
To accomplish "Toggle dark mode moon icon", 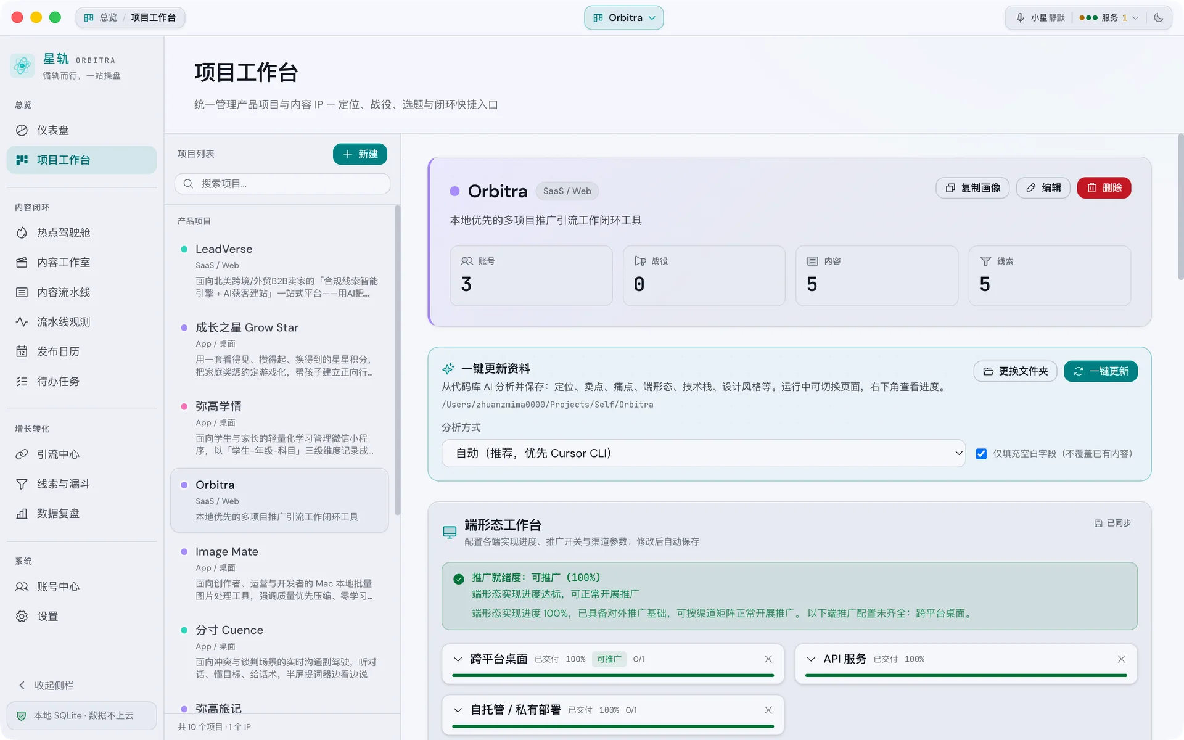I will click(x=1159, y=18).
